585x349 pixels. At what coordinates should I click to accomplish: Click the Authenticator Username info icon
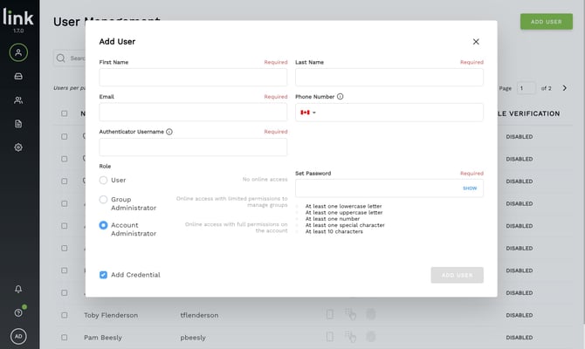(x=169, y=132)
